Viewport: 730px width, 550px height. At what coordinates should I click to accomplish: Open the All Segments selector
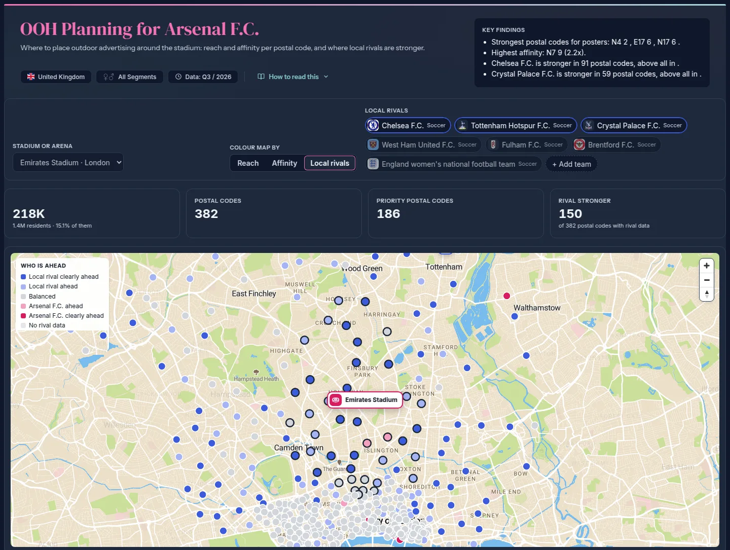coord(130,77)
